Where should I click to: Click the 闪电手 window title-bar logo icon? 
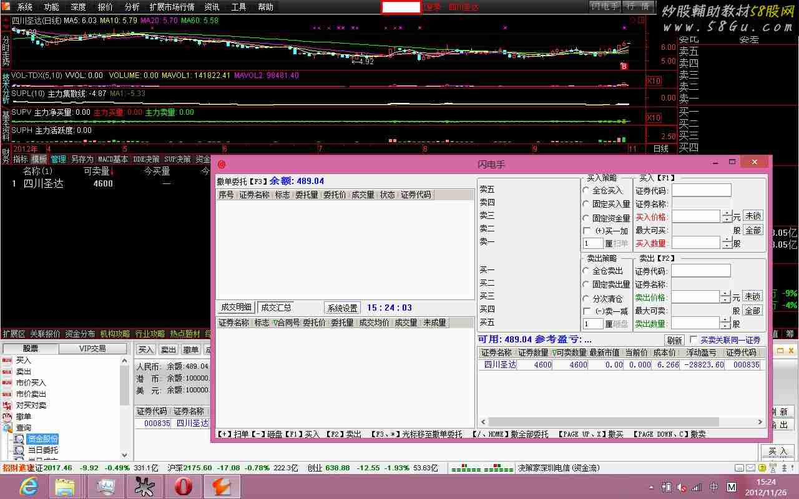click(x=221, y=164)
